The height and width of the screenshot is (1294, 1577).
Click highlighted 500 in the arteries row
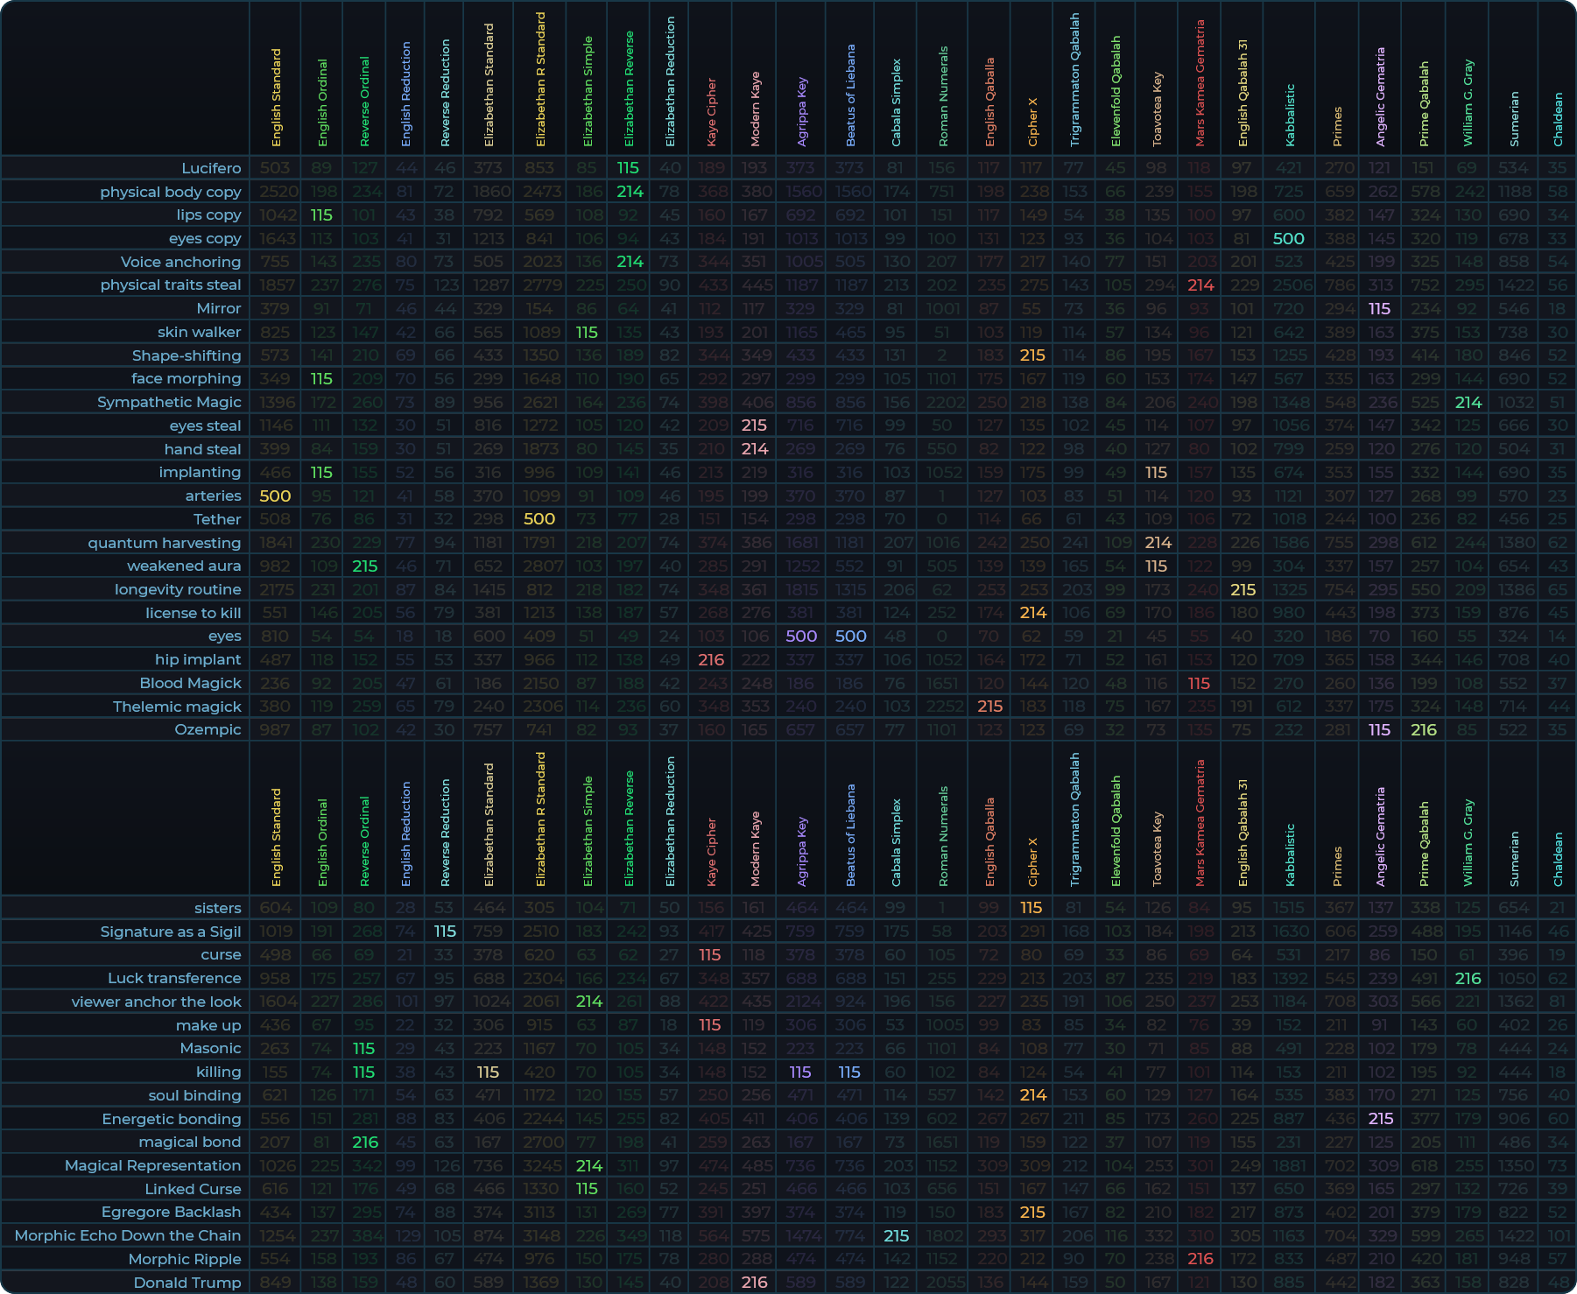275,496
